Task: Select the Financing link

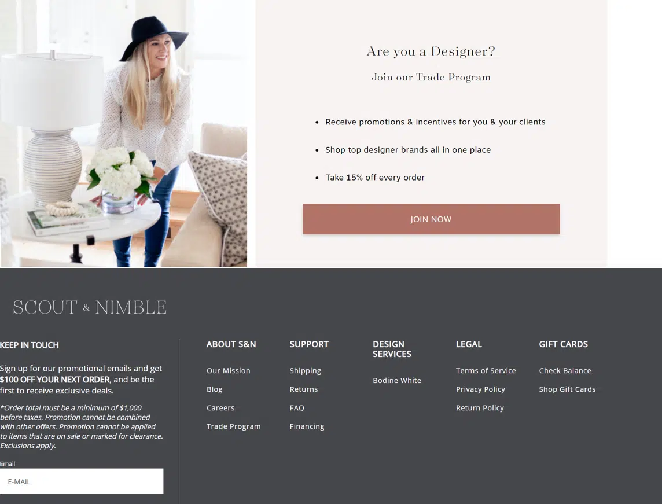Action: point(307,426)
